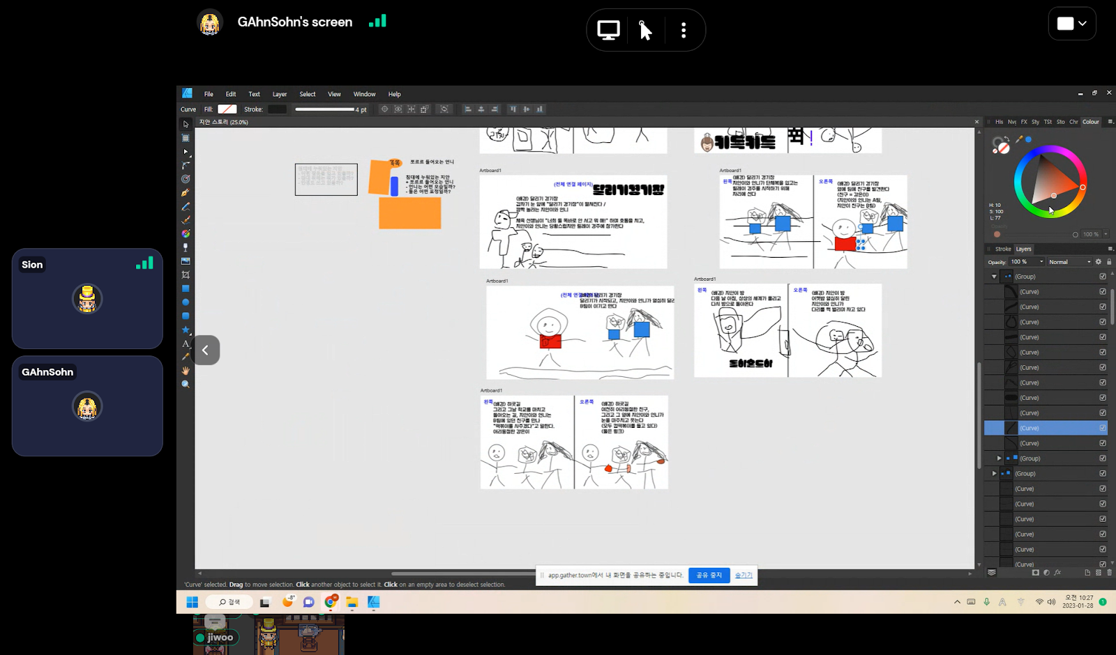Click the Colour panel eyedropper icon
The width and height of the screenshot is (1116, 655).
point(1019,139)
